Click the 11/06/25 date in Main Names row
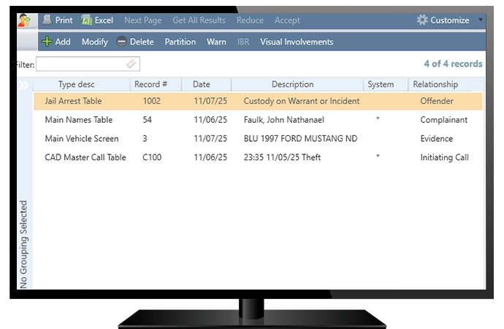 pyautogui.click(x=210, y=120)
